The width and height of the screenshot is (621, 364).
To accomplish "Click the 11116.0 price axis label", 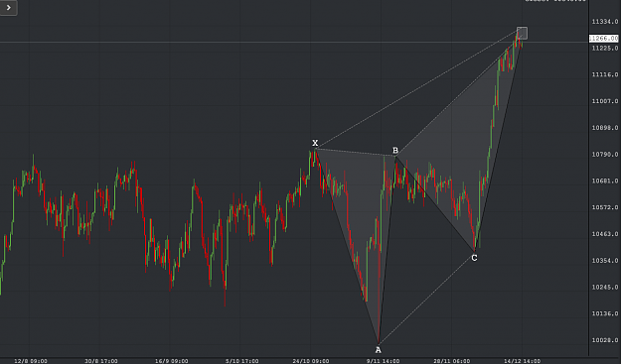I will point(605,74).
